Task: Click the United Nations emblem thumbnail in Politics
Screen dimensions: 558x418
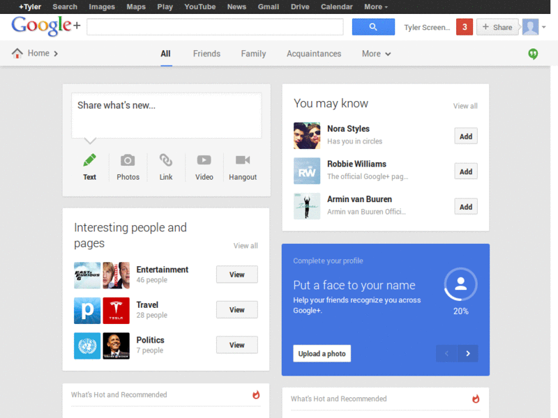Action: coord(87,346)
